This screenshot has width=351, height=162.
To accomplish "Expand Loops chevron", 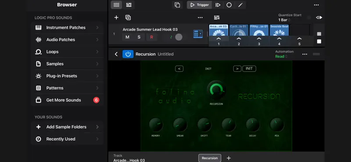I will pyautogui.click(x=97, y=52).
